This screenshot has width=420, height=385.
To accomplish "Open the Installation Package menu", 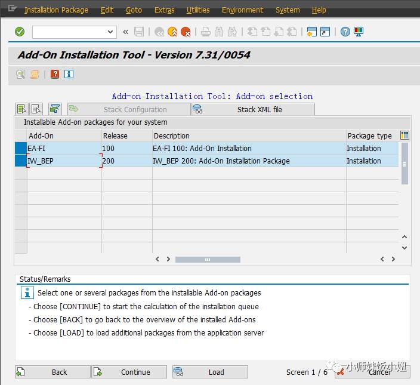I will coord(56,10).
